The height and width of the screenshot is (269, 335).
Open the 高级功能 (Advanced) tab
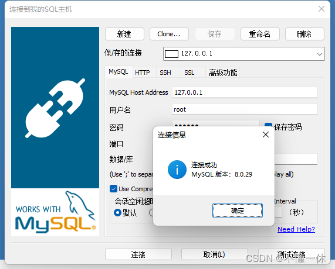coord(223,73)
